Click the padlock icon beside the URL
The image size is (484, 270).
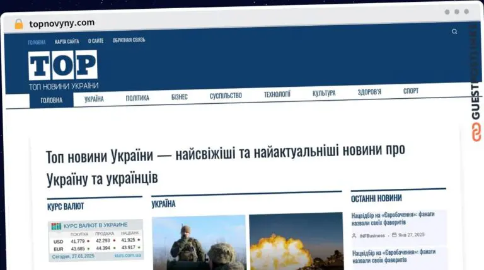pos(19,24)
